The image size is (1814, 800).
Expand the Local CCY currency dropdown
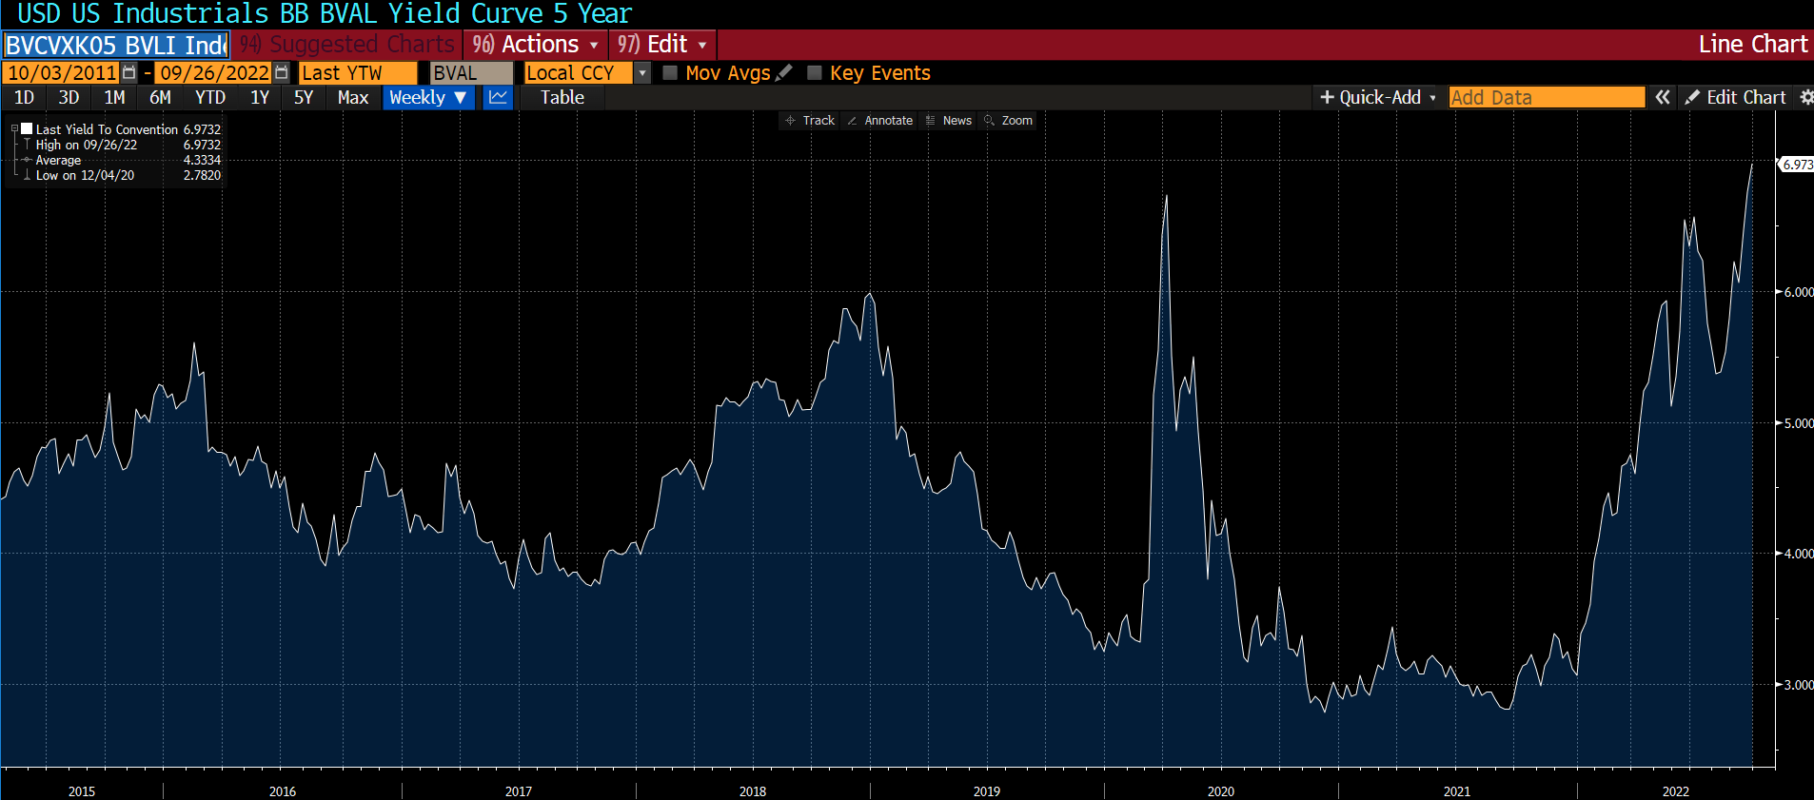pyautogui.click(x=642, y=73)
